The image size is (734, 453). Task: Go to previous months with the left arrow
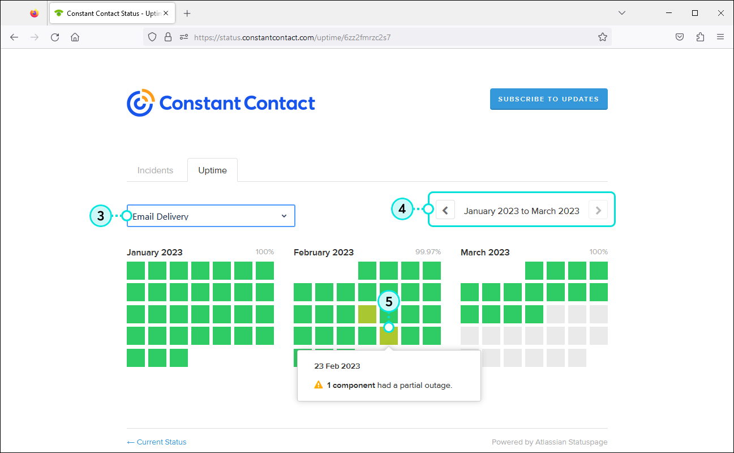point(445,211)
